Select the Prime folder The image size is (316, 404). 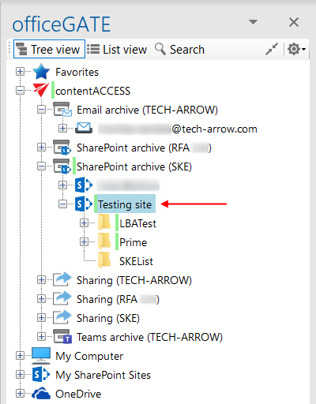pyautogui.click(x=133, y=242)
